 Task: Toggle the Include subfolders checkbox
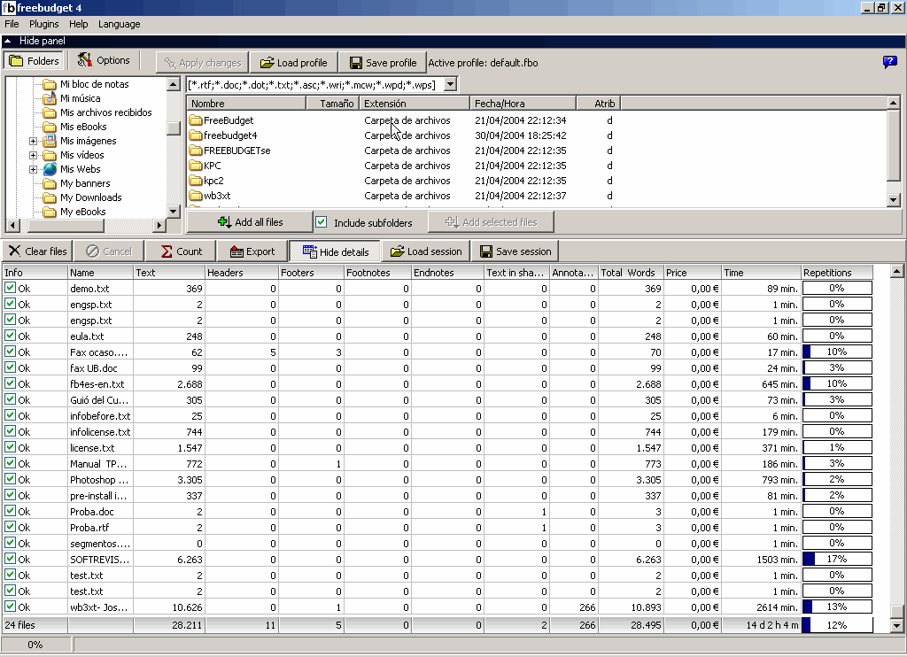pyautogui.click(x=322, y=222)
